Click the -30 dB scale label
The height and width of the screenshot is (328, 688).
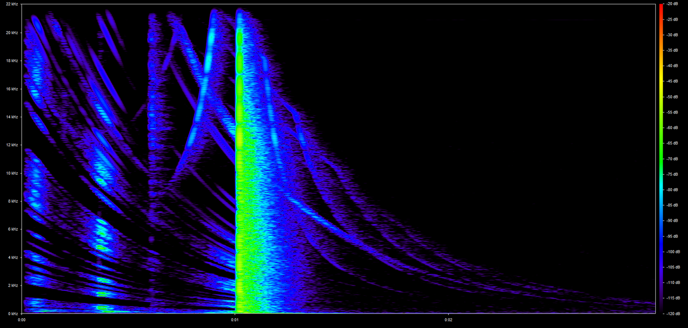[x=672, y=35]
